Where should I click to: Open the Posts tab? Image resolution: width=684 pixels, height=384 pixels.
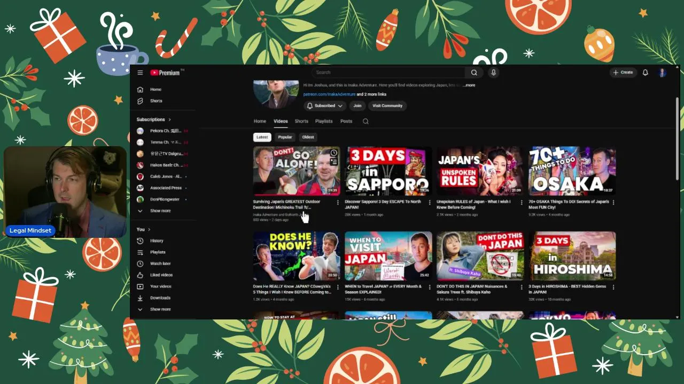pyautogui.click(x=346, y=121)
